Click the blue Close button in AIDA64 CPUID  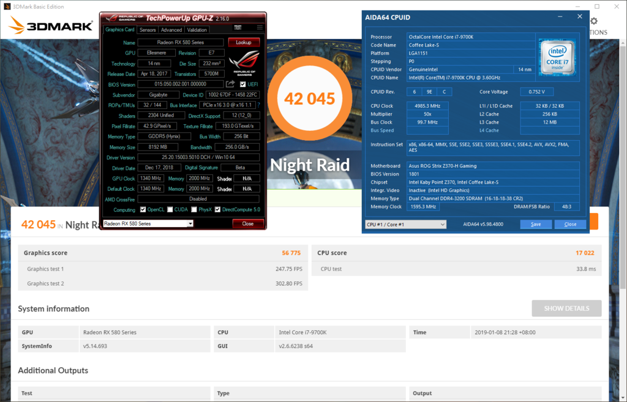point(570,224)
